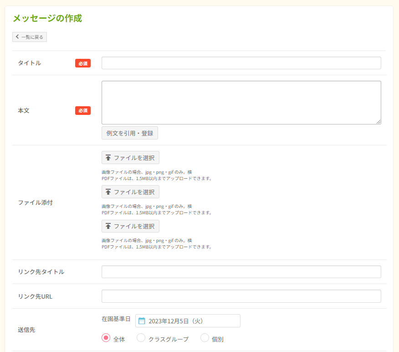Click the second ファイルを選択 file button
Image resolution: width=399 pixels, height=352 pixels.
[x=130, y=192]
